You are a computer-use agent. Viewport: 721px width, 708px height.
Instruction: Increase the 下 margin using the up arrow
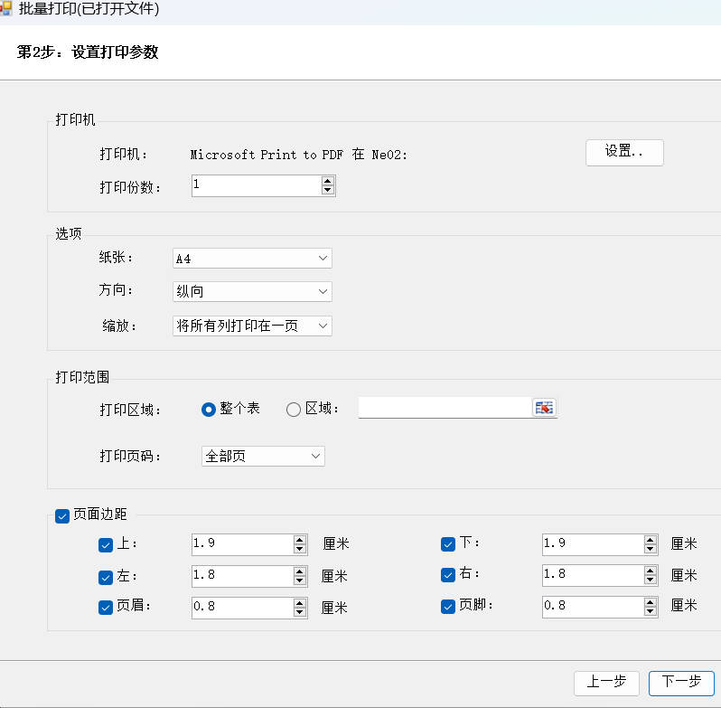tap(650, 540)
